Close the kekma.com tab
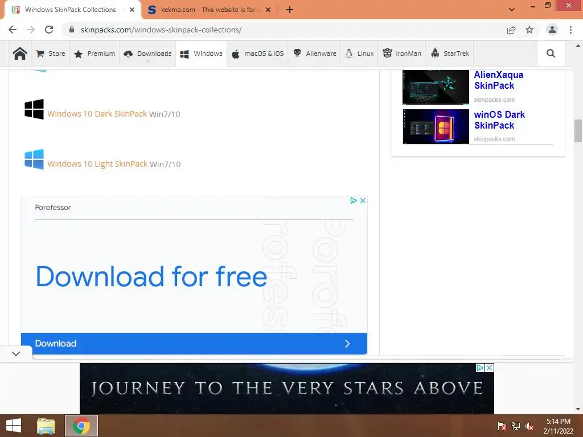583x437 pixels. coord(268,10)
